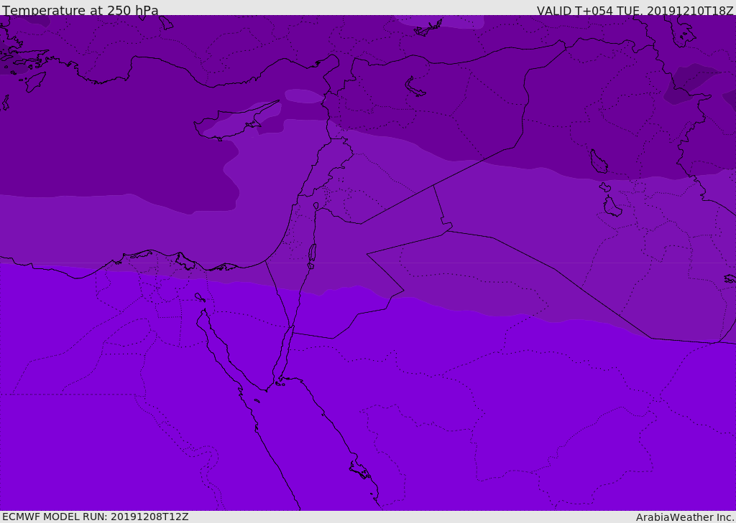The image size is (736, 523).
Task: Click the 'ECMWF MODEL RUN: 20191208T12Z' text
Action: (x=96, y=517)
